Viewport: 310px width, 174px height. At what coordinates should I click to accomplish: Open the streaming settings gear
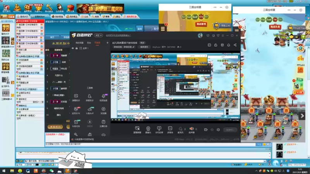tap(218, 130)
